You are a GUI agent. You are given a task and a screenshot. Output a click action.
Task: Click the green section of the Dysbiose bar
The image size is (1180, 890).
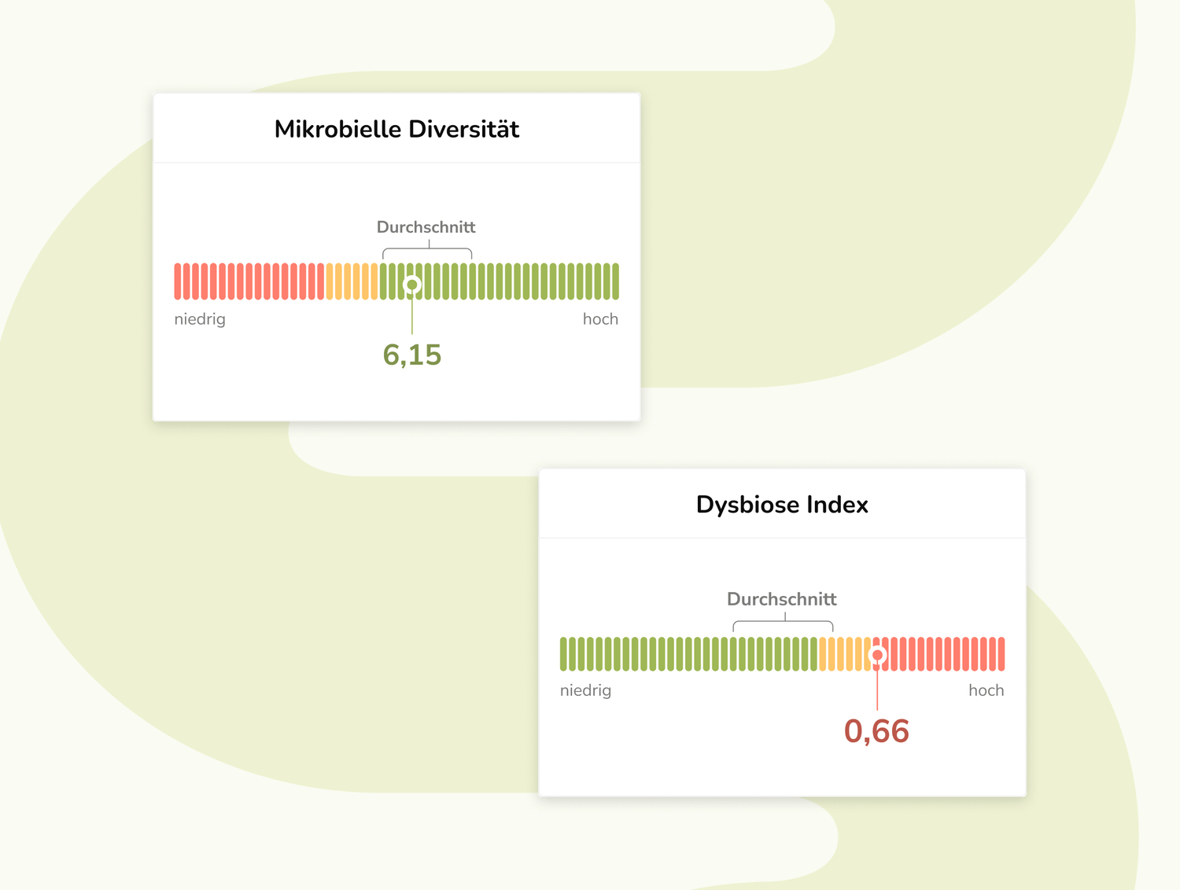(684, 654)
